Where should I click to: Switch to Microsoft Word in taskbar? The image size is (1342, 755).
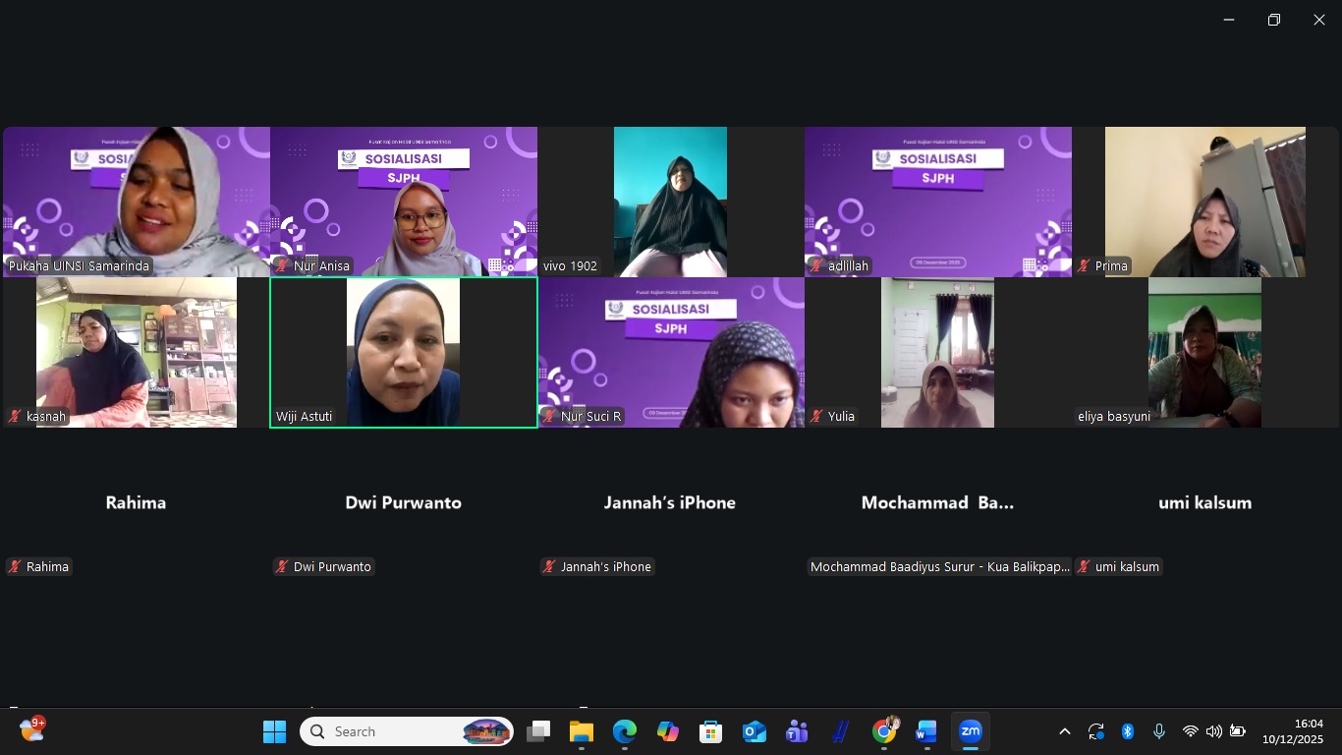[926, 731]
